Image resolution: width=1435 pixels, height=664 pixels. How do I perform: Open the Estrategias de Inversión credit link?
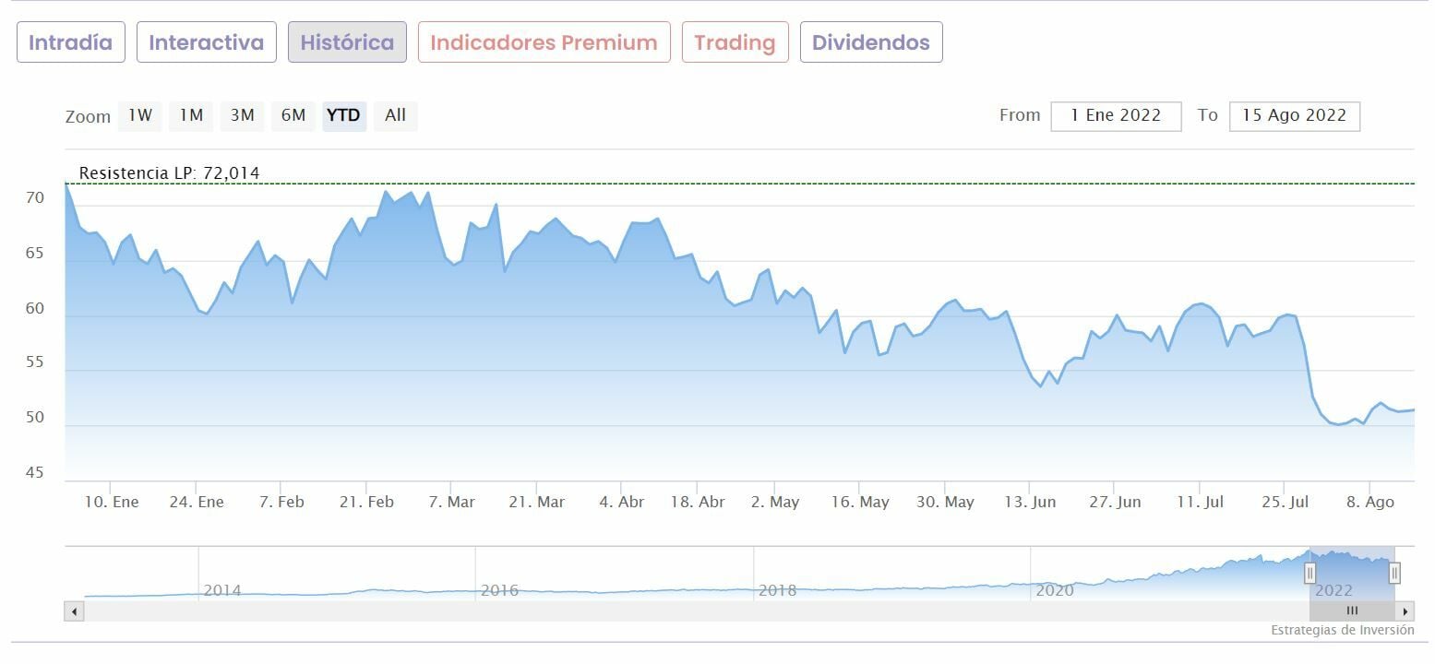[1342, 631]
